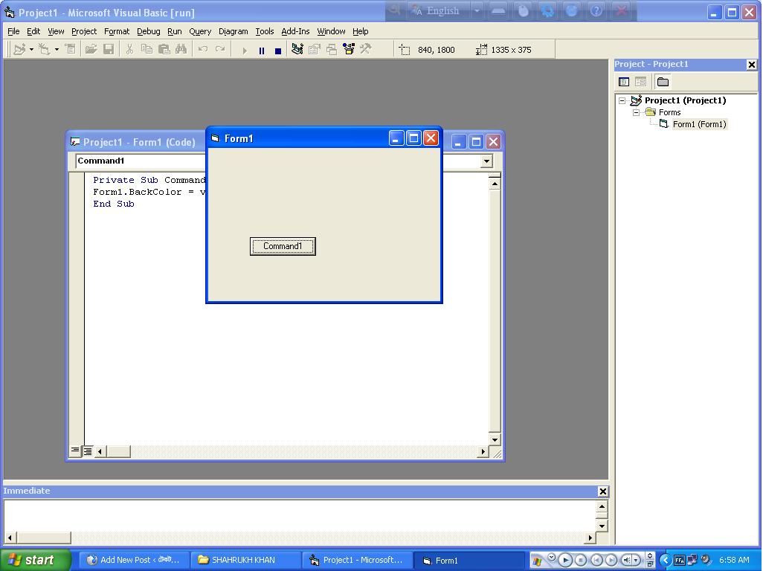Open the Debug menu
Viewport: 763px width, 571px height.
pyautogui.click(x=149, y=31)
